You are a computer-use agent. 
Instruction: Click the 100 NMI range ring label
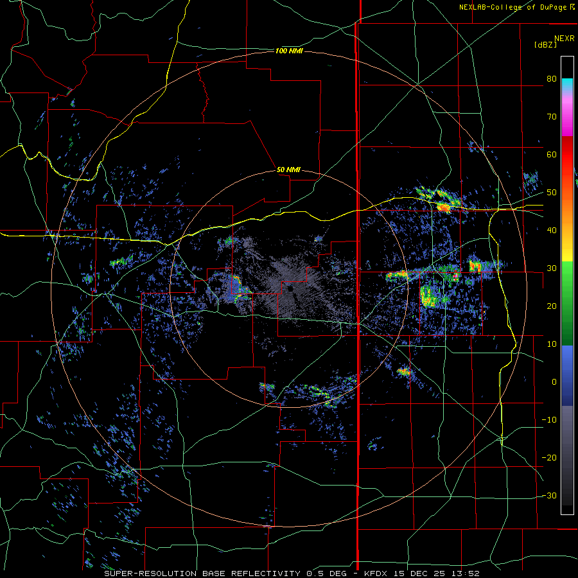289,51
